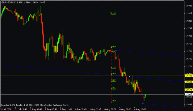The height and width of the screenshot is (111, 193).
Task: Select the 61.8 Fibonacci level label
Action: pyautogui.click(x=113, y=68)
